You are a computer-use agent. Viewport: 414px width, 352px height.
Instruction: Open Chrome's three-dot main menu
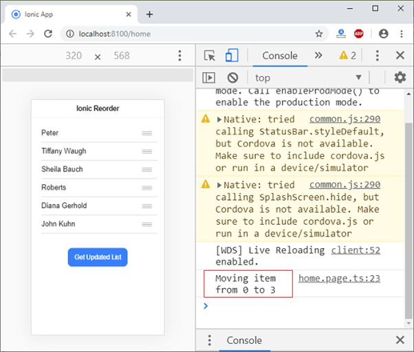[402, 34]
